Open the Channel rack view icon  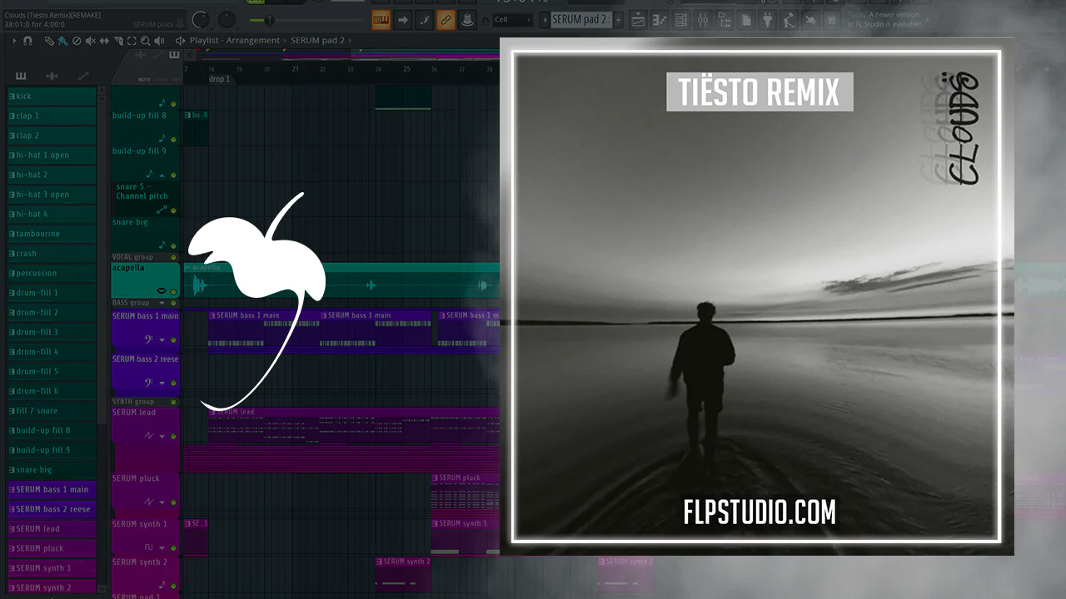tap(682, 19)
